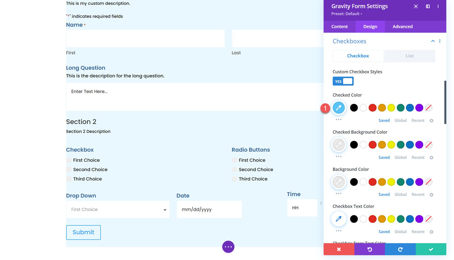Collapse the Checkboxes section chevron
Screen dimensions: 454x260
pyautogui.click(x=433, y=41)
